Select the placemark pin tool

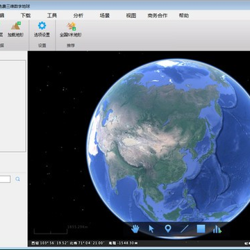tap(168, 229)
